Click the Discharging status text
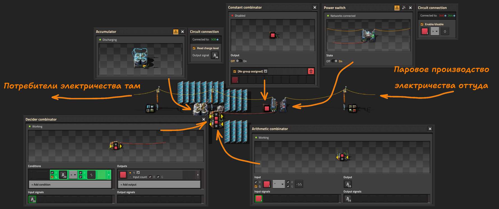 pyautogui.click(x=110, y=40)
